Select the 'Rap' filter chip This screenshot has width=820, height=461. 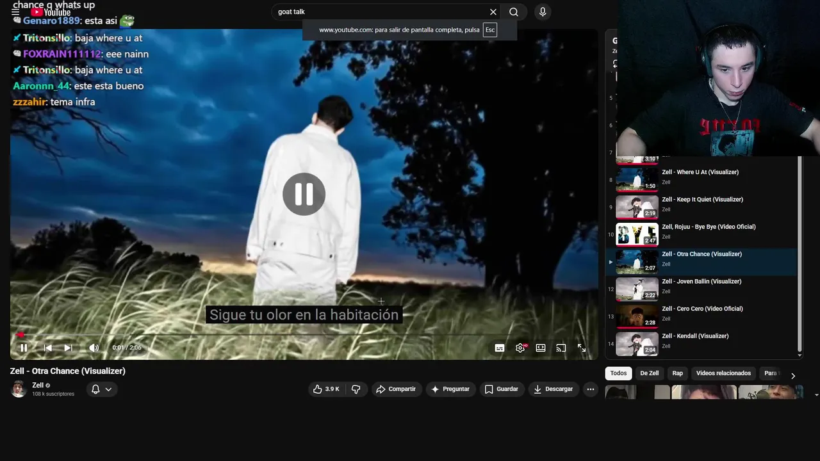pos(677,373)
